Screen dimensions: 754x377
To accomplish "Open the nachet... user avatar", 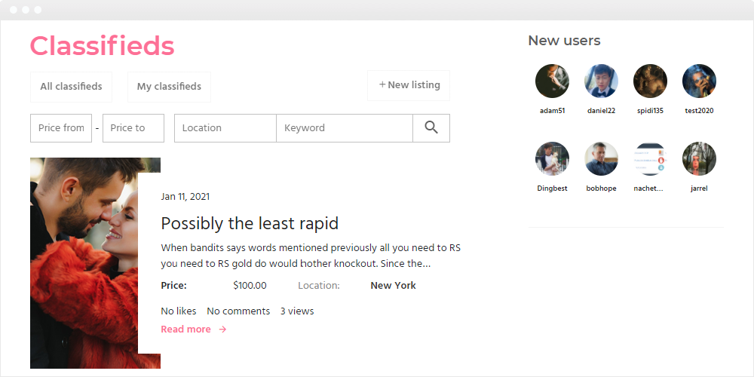I will (x=650, y=158).
